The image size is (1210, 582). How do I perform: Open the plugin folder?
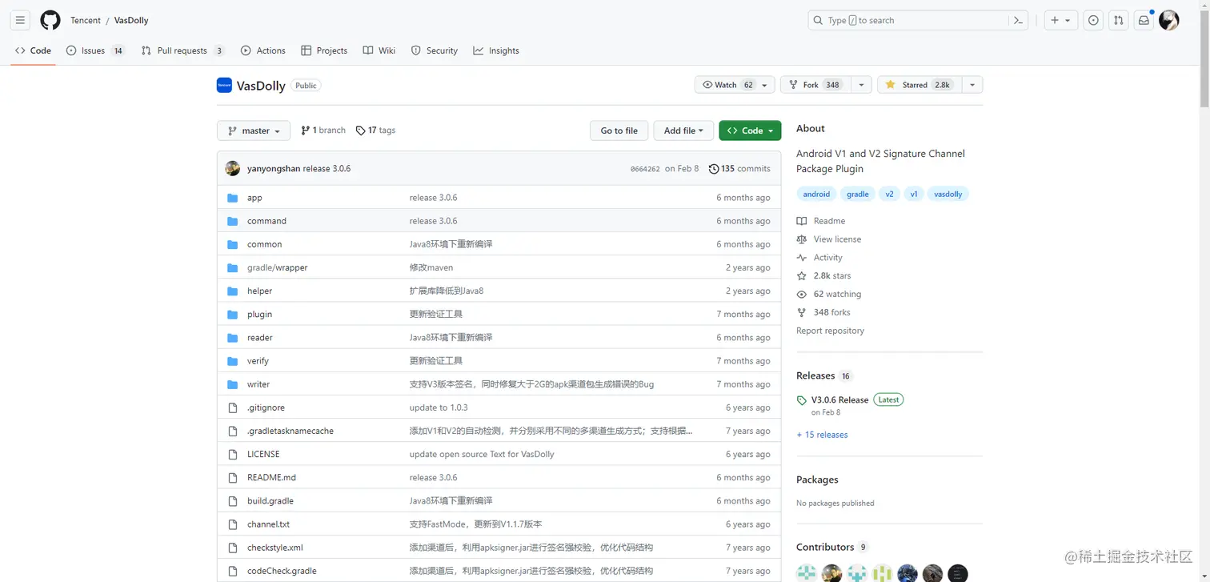259,315
